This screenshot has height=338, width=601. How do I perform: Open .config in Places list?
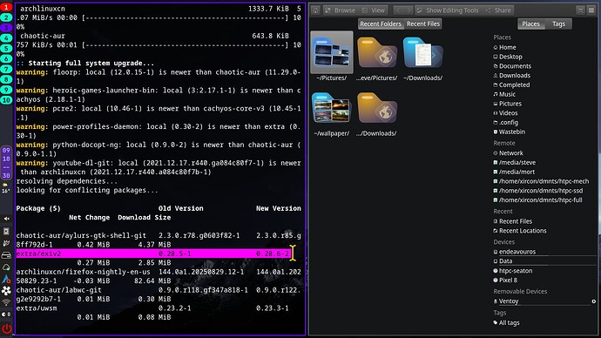505,122
